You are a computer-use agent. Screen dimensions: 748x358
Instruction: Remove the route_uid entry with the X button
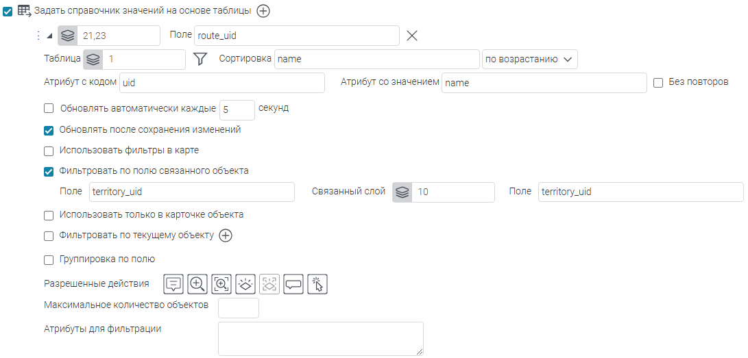click(412, 36)
